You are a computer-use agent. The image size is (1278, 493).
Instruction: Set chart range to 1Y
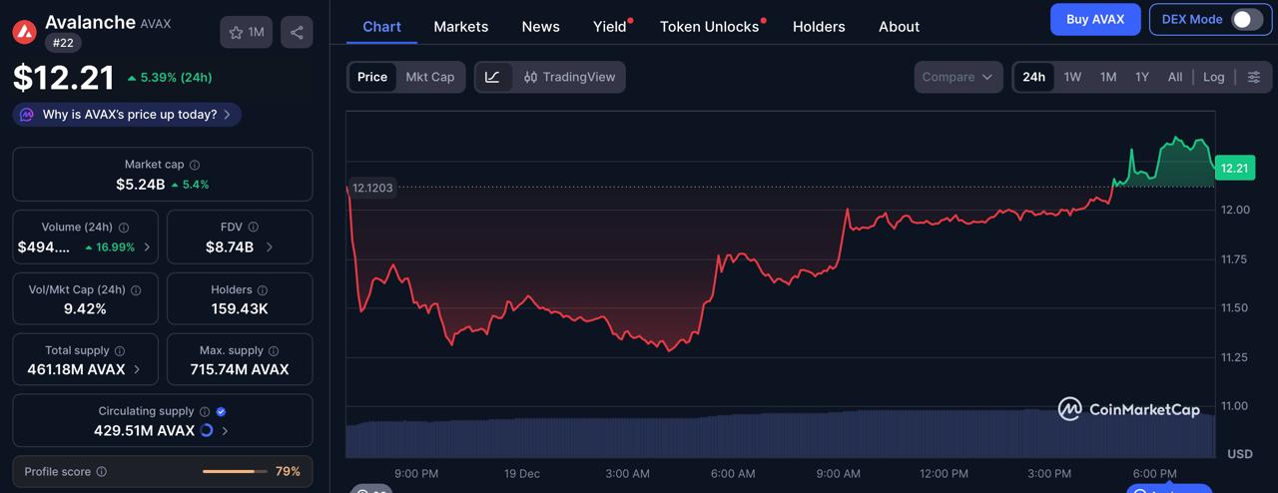(1142, 77)
